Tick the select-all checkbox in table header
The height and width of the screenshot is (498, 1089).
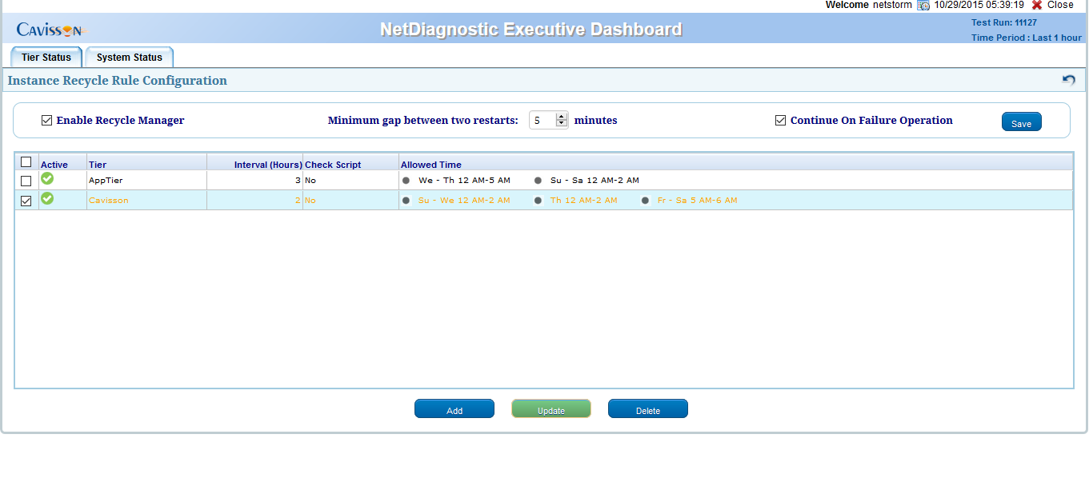coord(26,162)
